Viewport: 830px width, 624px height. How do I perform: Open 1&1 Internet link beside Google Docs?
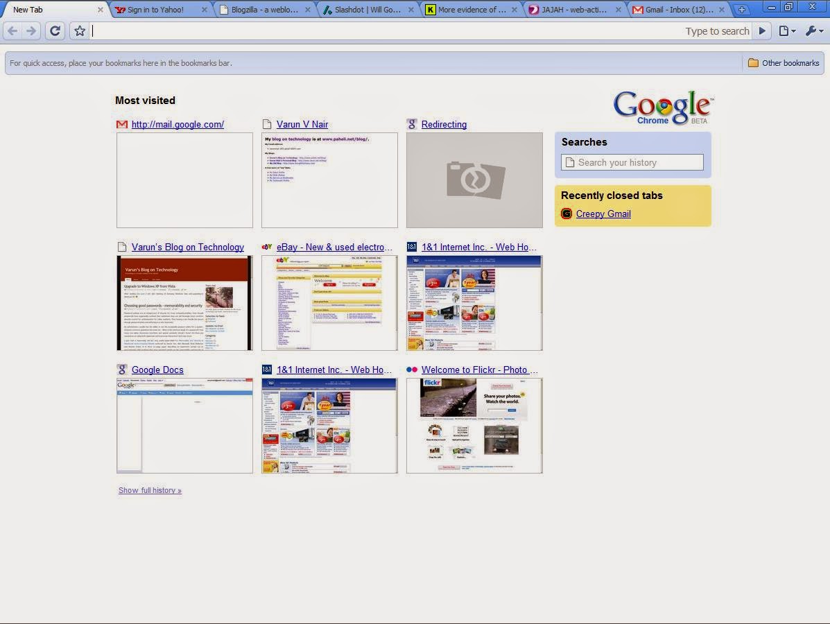tap(334, 370)
